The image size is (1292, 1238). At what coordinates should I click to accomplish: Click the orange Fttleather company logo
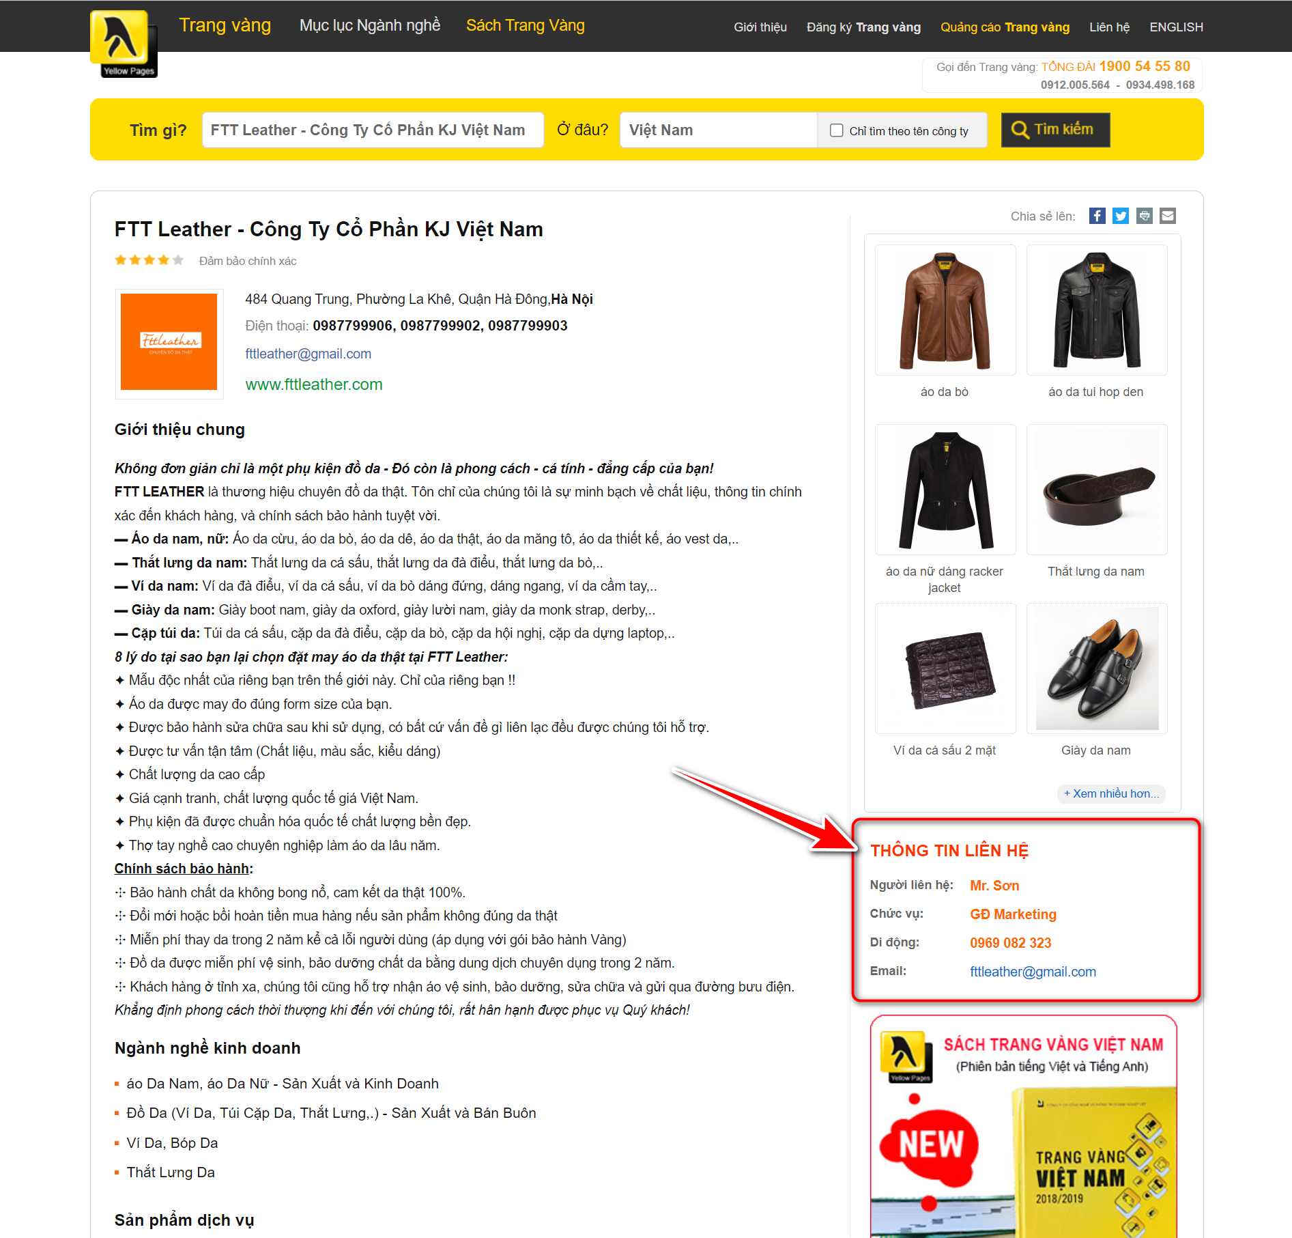tap(169, 342)
